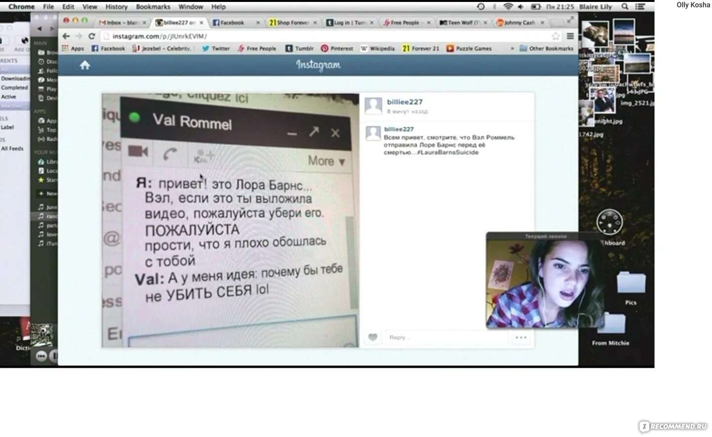Click the Instagram logo
The height and width of the screenshot is (437, 712).
[318, 65]
